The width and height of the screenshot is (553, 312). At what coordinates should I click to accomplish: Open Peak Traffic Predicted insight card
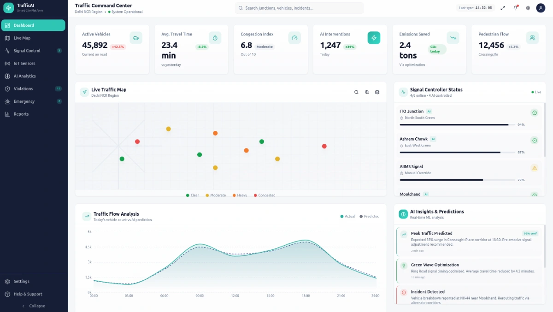[469, 241]
